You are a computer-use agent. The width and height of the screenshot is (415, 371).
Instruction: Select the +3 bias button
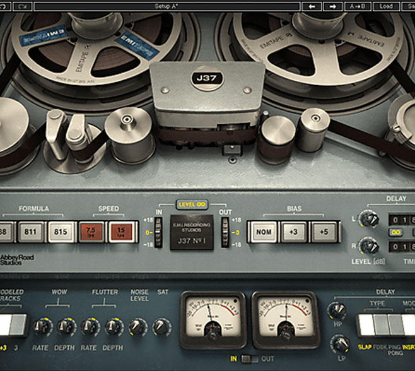(294, 232)
